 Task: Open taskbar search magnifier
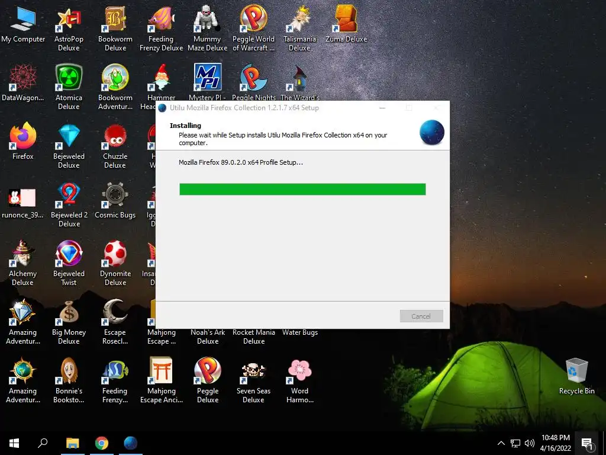tap(43, 443)
